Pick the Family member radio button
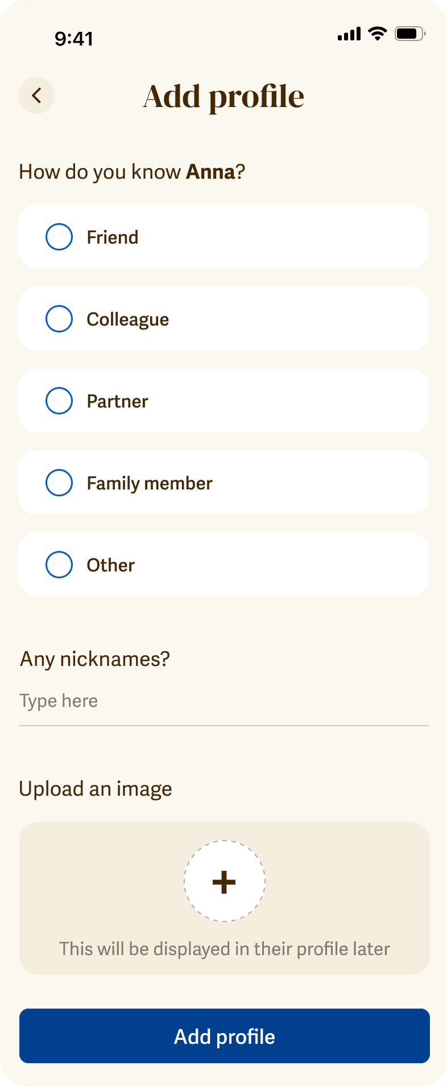Viewport: 447px width, 1086px height. pos(59,483)
